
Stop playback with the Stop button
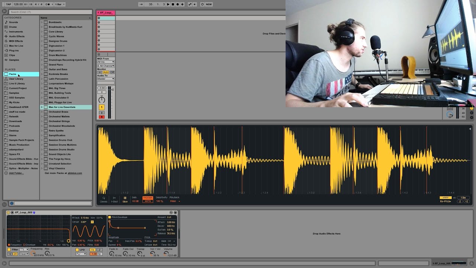click(173, 4)
